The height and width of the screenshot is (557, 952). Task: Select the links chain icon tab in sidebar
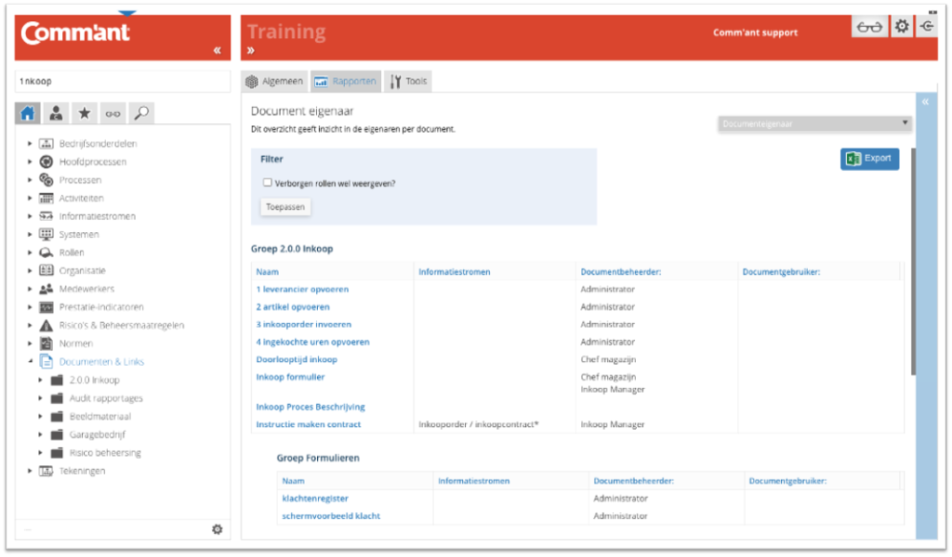(112, 112)
